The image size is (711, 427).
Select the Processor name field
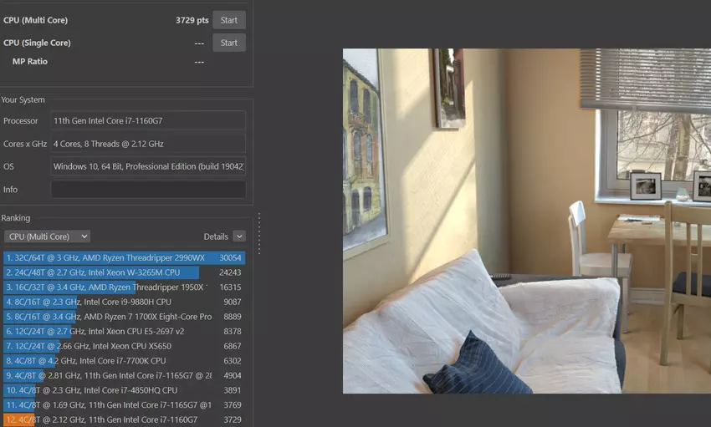(148, 121)
